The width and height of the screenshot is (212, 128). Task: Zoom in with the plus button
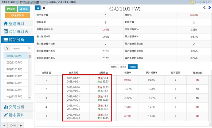(21, 125)
